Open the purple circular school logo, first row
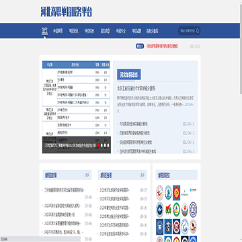This screenshot has width=242, height=242. click(x=159, y=193)
